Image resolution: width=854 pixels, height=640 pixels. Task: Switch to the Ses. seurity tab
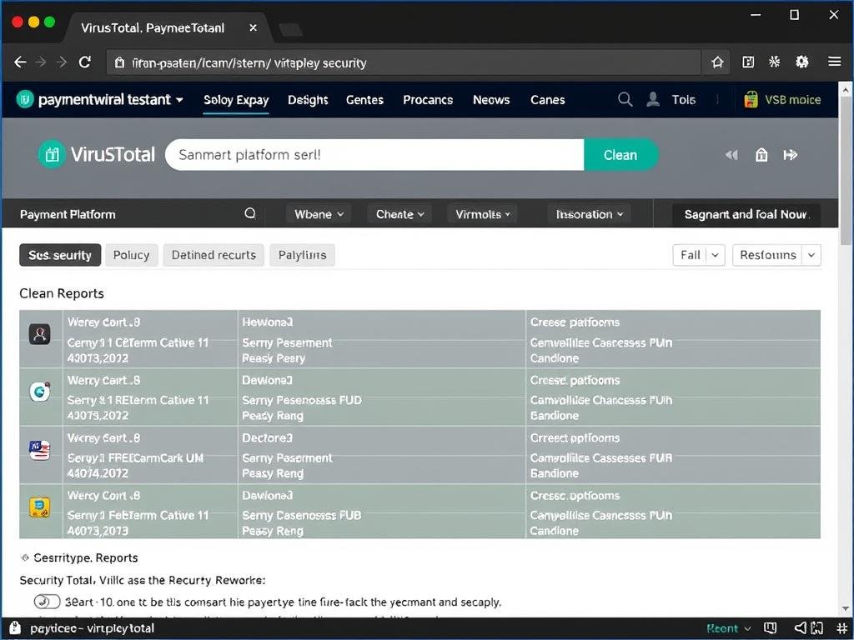click(x=60, y=255)
